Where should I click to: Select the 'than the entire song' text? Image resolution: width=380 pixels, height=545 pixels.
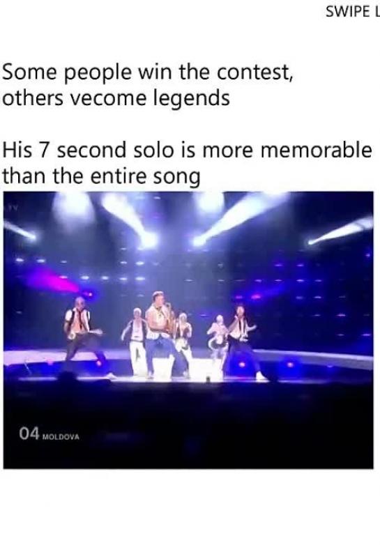point(102,176)
